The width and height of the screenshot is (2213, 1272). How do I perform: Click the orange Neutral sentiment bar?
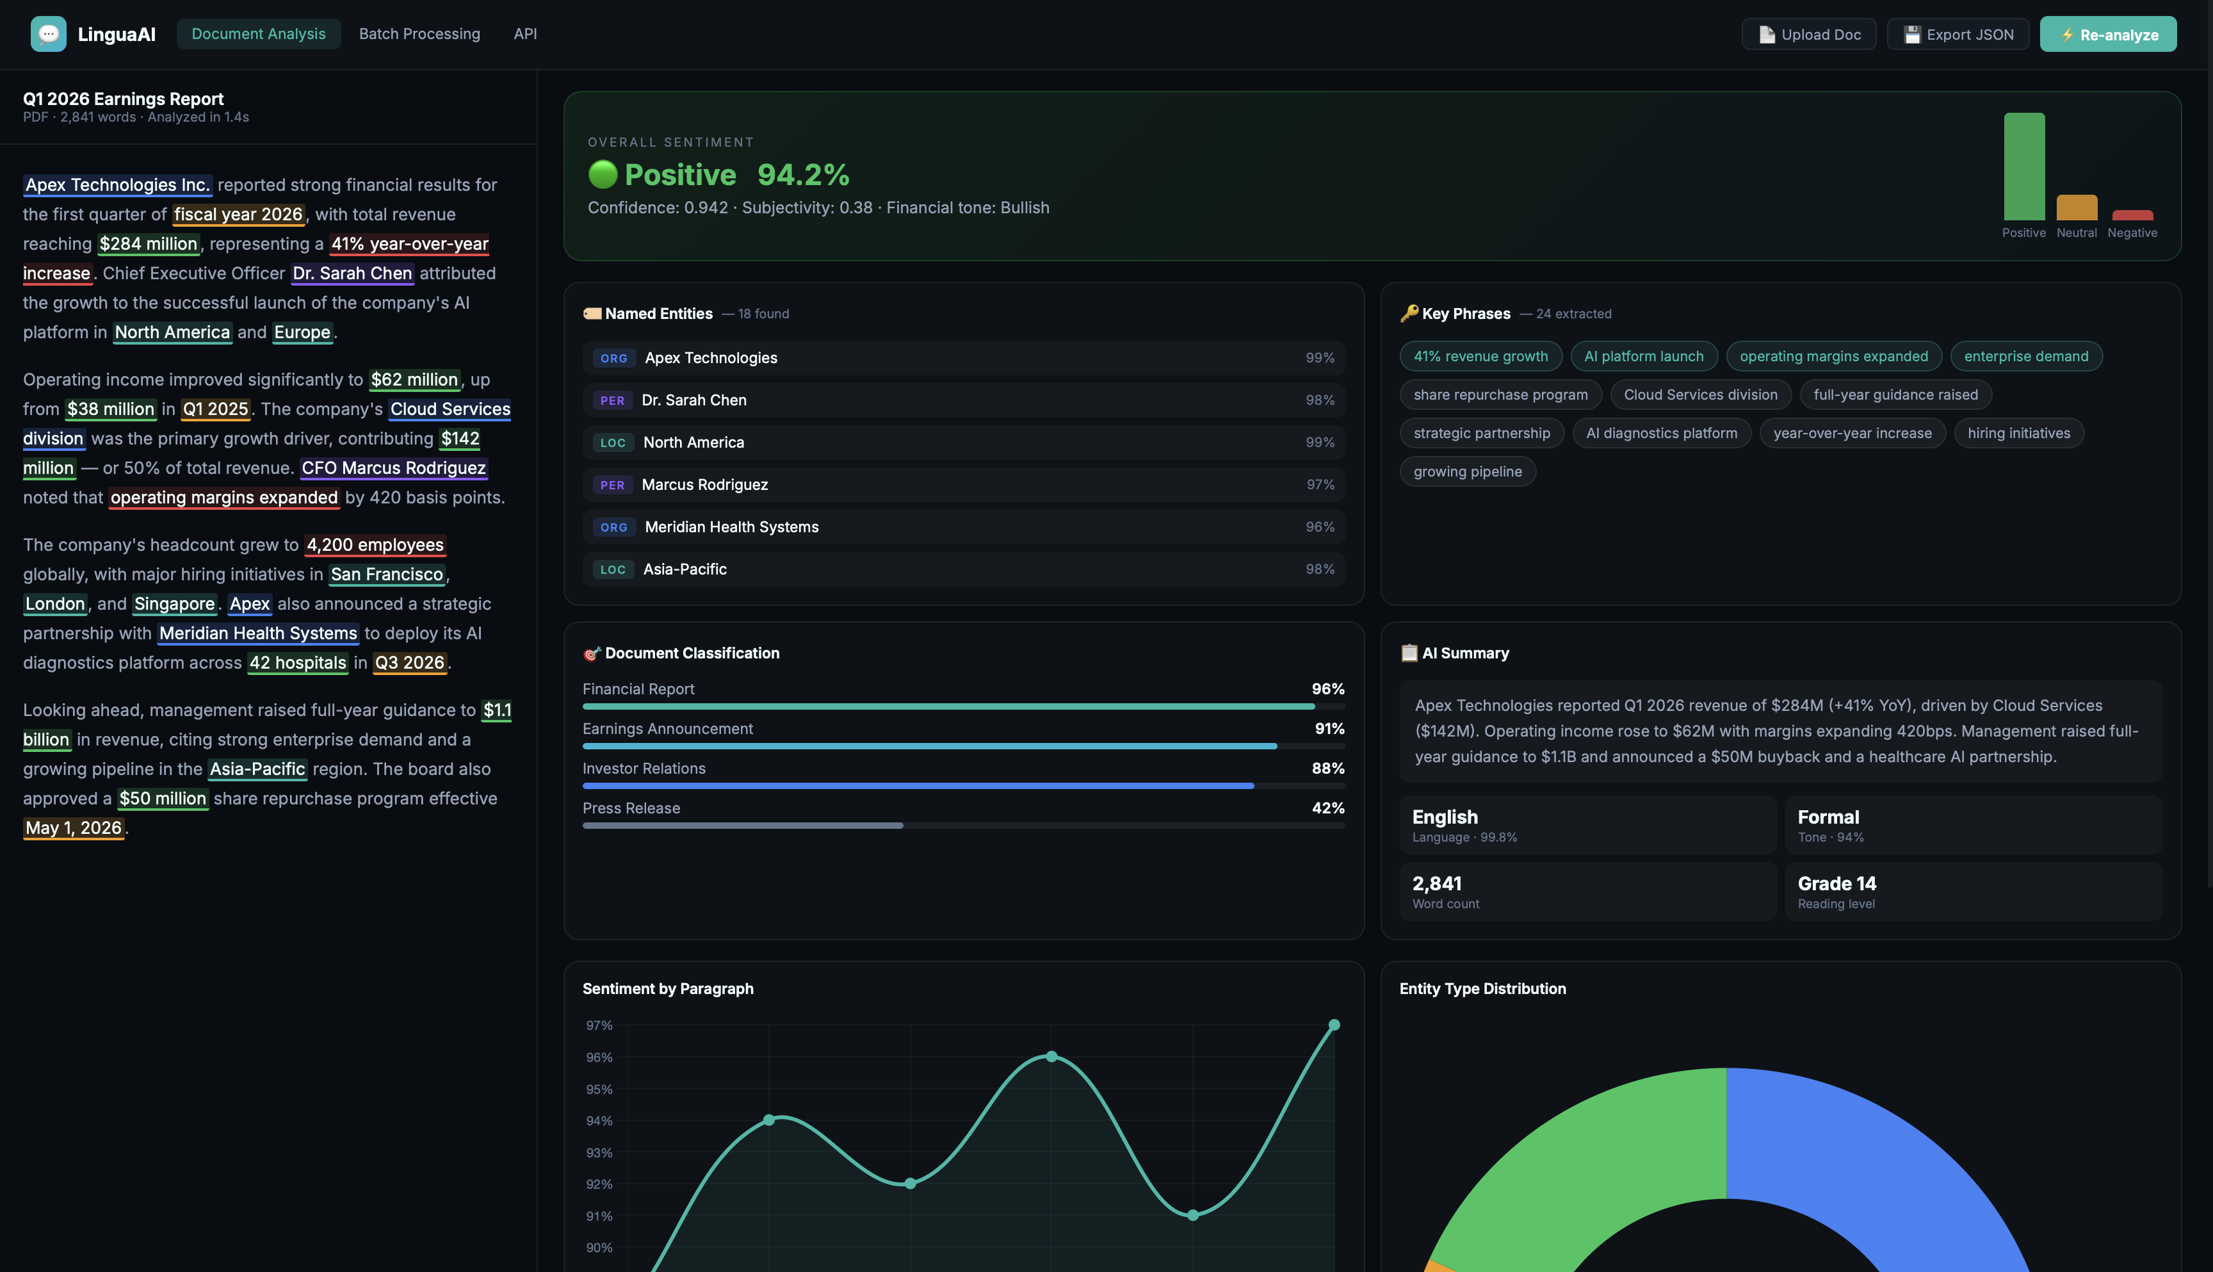click(x=2076, y=207)
